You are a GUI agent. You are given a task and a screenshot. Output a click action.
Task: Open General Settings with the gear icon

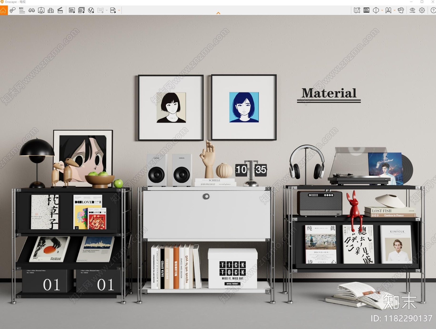click(x=422, y=10)
